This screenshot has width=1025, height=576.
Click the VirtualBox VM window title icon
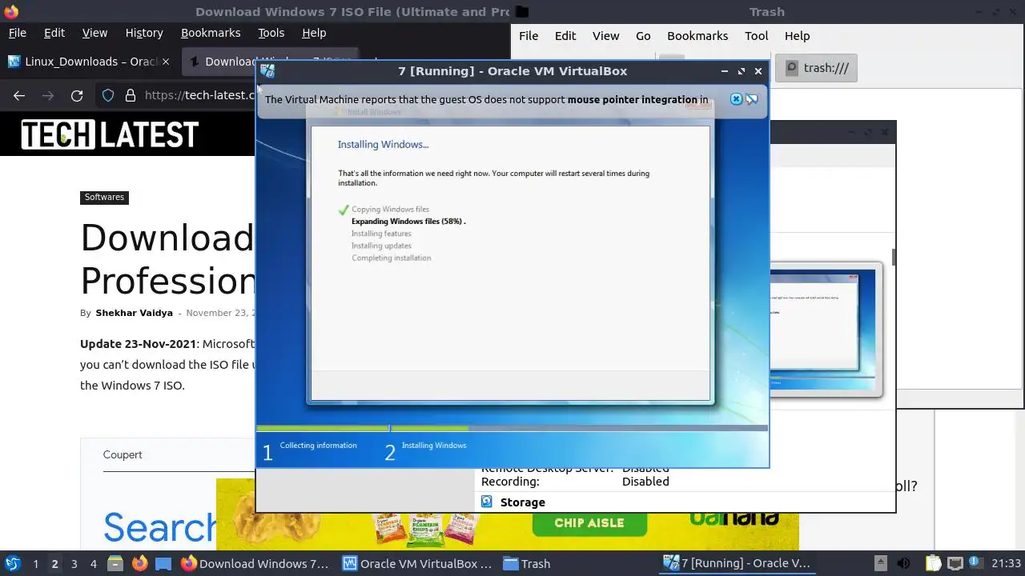point(267,71)
